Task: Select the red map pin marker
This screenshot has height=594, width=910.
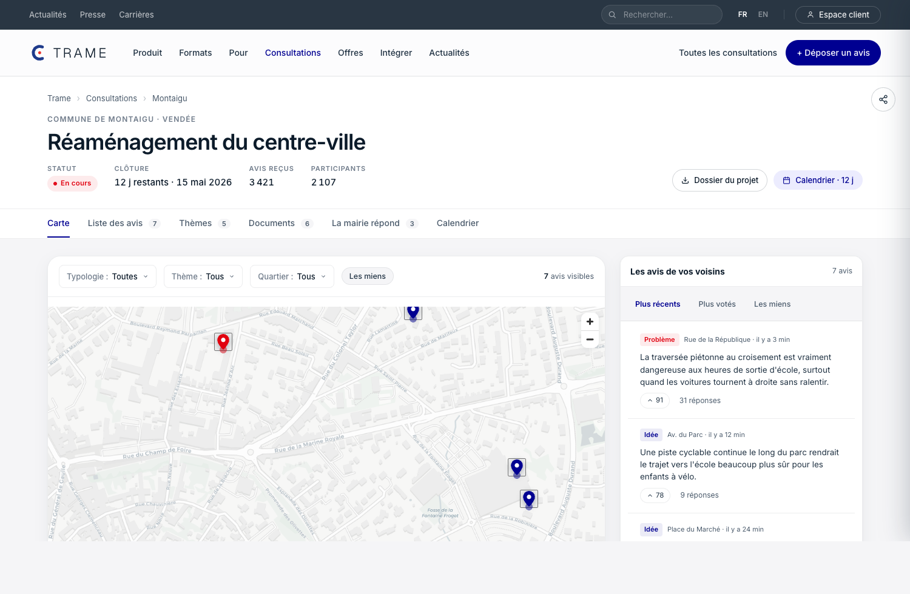Action: click(x=223, y=342)
